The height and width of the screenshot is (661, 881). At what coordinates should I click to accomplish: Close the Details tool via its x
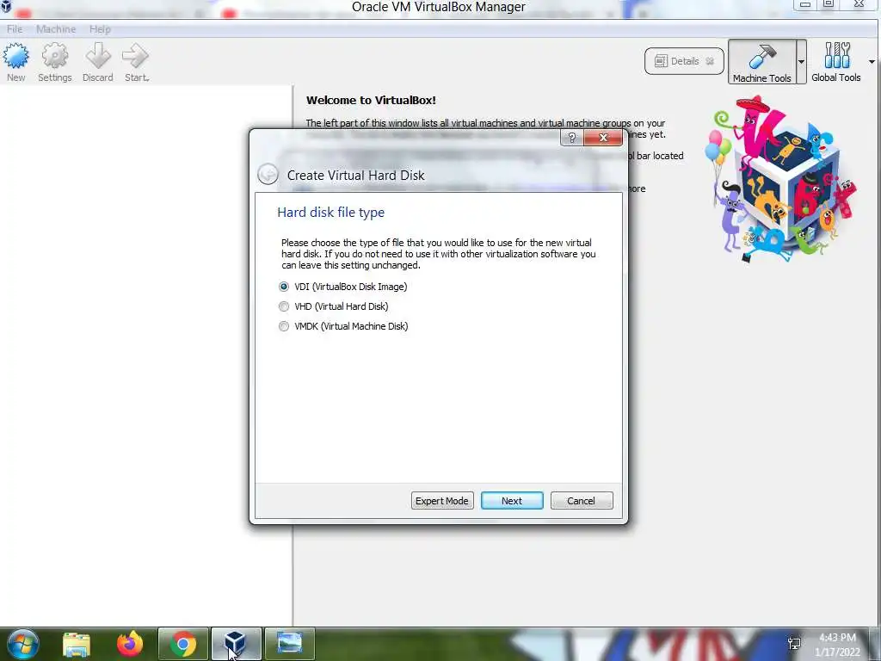pos(710,61)
